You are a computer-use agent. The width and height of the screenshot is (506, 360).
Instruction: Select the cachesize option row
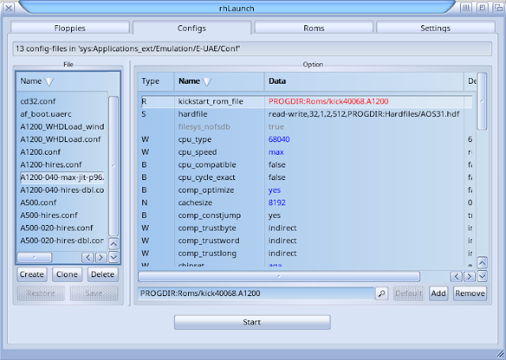point(307,202)
